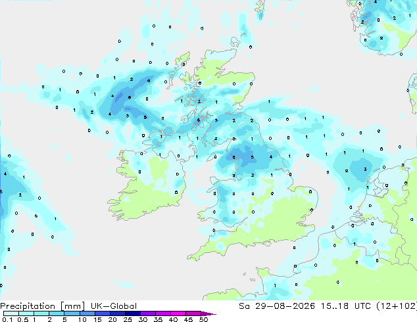
Task: Click the "Sa 29-08-2026" forecast date text
Action: click(277, 306)
